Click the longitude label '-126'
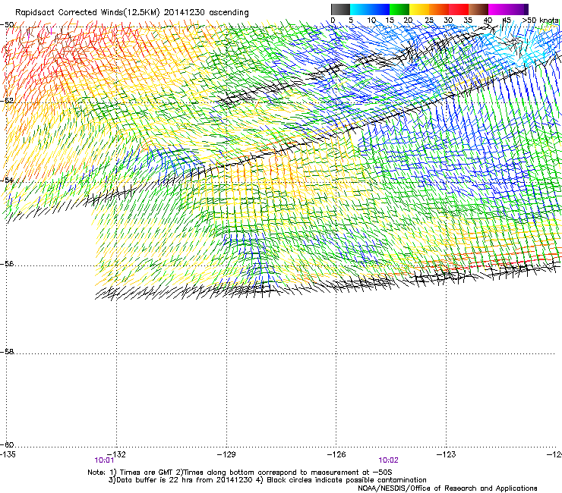The width and height of the screenshot is (562, 493). (336, 454)
